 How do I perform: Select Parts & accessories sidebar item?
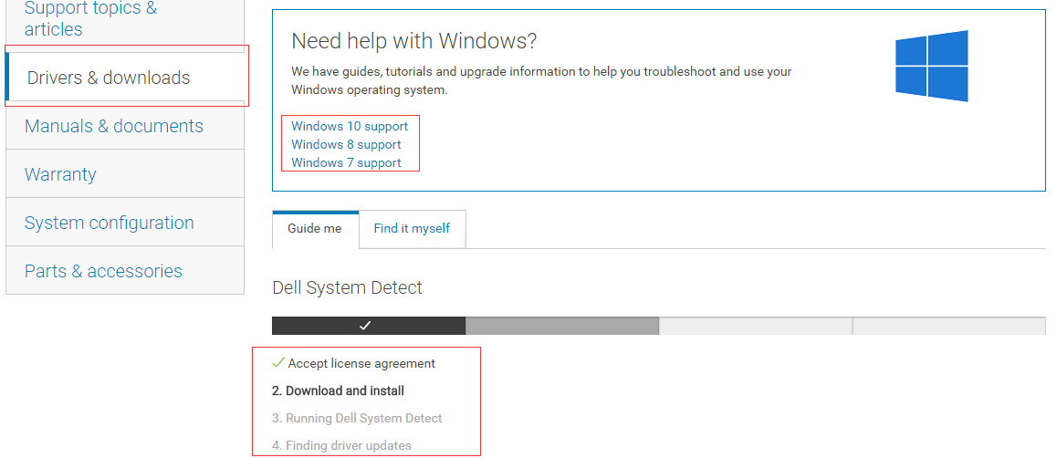[103, 271]
